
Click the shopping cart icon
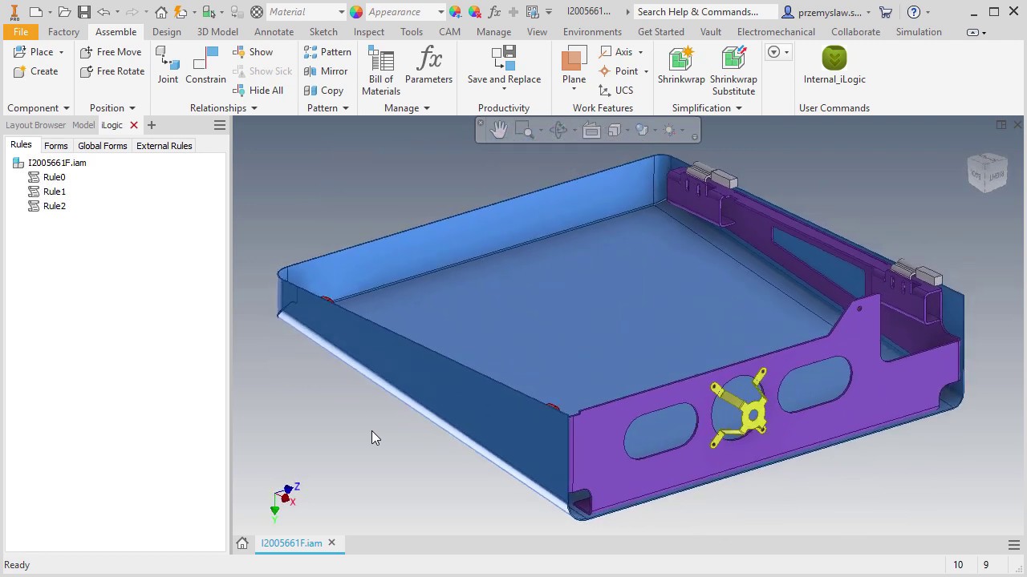click(x=886, y=12)
